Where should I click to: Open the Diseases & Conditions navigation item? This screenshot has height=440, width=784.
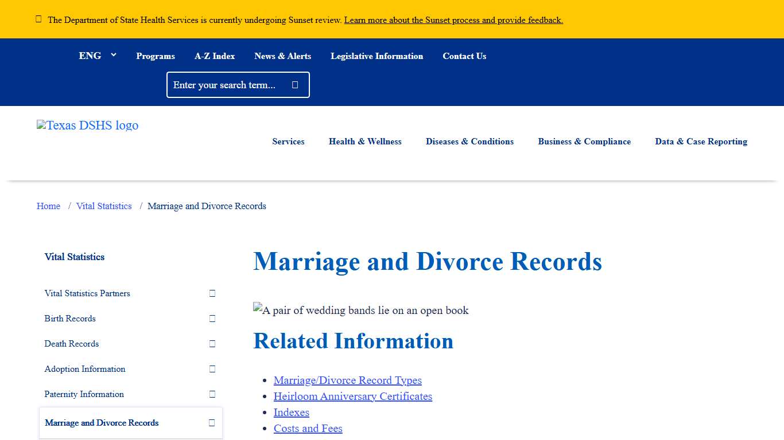coord(469,142)
